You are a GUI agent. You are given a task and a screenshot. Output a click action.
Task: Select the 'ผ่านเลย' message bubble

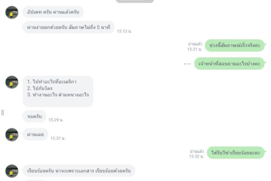tap(36, 134)
